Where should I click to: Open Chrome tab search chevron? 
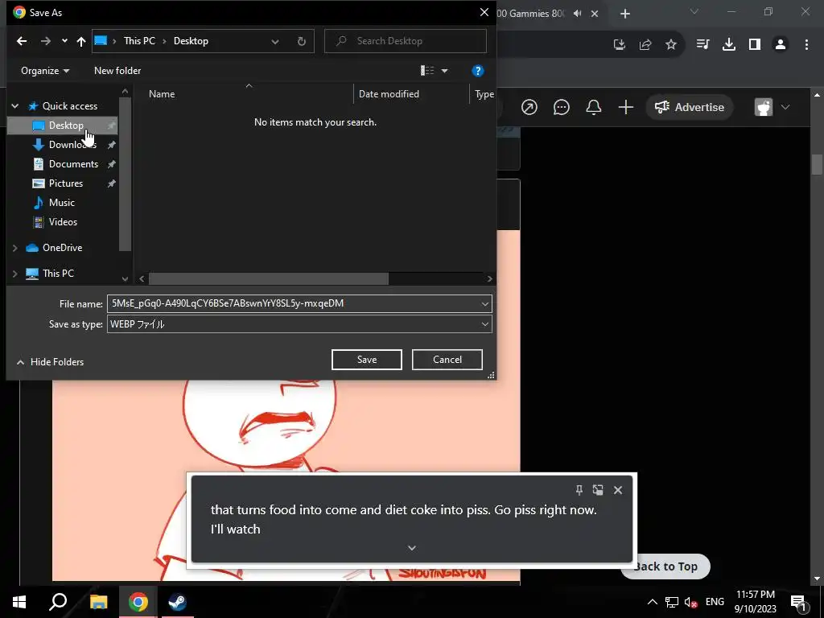694,11
